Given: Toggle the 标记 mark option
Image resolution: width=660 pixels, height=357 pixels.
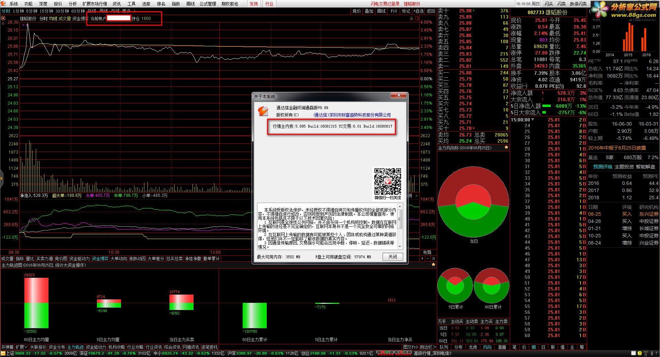Looking at the screenshot, I should (x=406, y=11).
